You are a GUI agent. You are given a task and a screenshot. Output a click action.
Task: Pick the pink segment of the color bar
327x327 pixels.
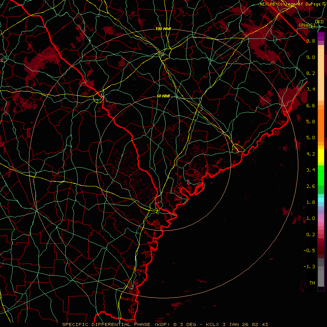(x=321, y=220)
